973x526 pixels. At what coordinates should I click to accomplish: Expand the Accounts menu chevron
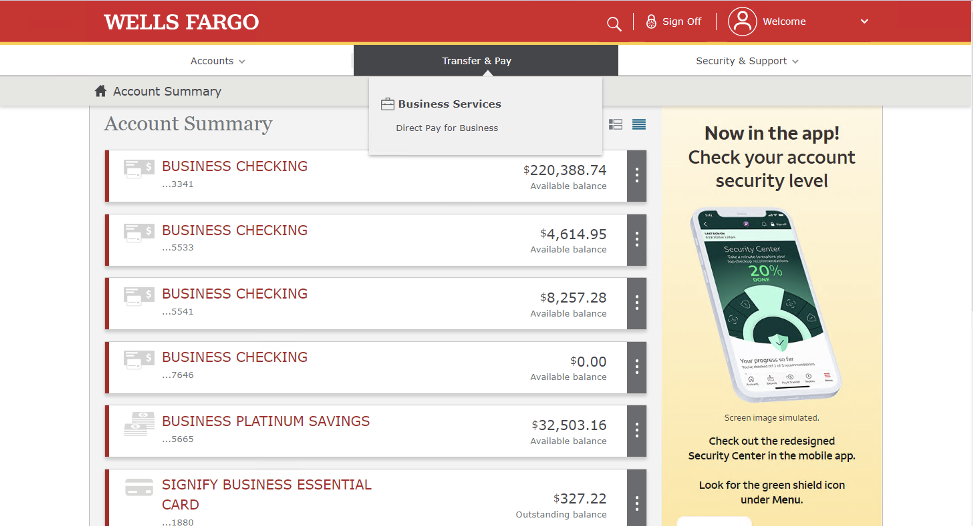pyautogui.click(x=242, y=61)
